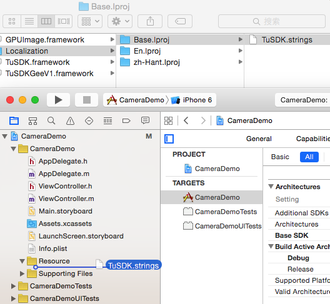
Task: Select TuSDKGeeV1.framework in Finder
Action: 57,74
